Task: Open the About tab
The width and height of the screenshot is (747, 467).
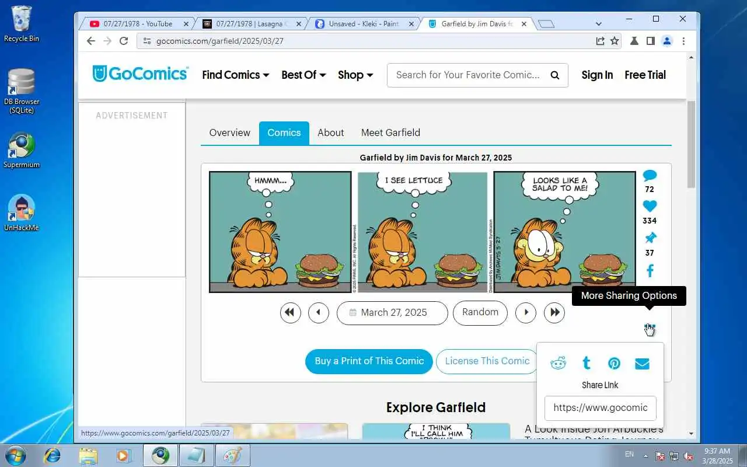Action: pyautogui.click(x=331, y=133)
